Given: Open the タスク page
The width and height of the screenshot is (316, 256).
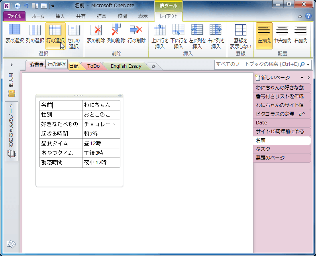Looking at the screenshot, I should [x=282, y=149].
